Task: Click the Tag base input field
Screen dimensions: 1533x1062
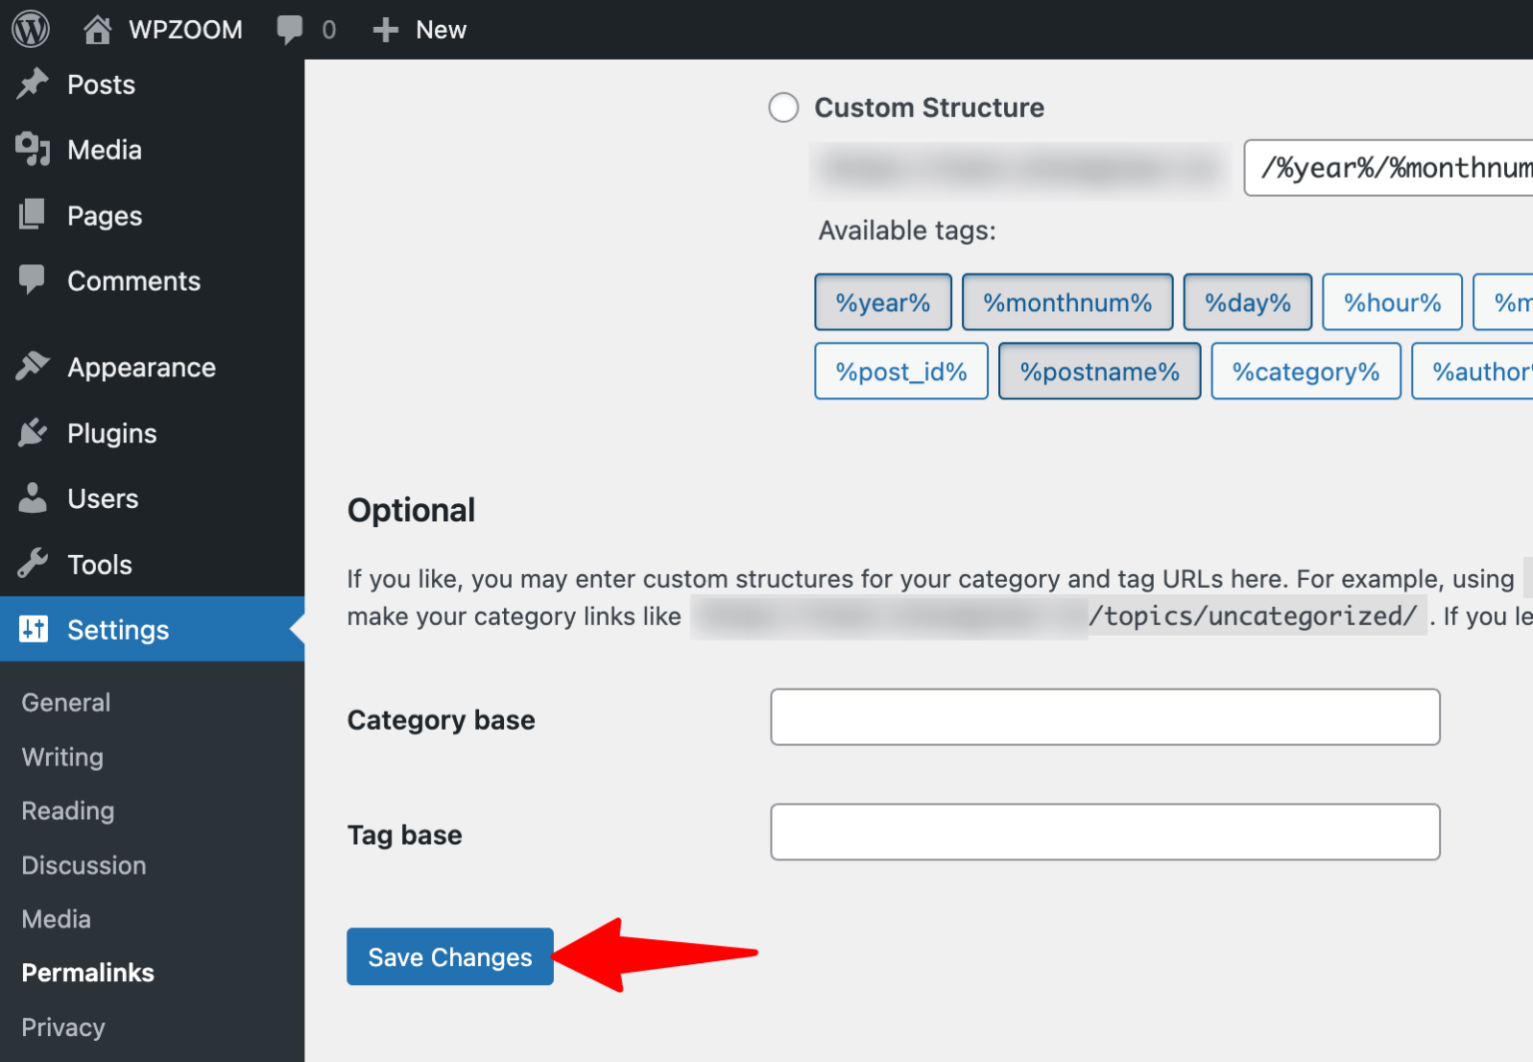Action: (x=1105, y=831)
